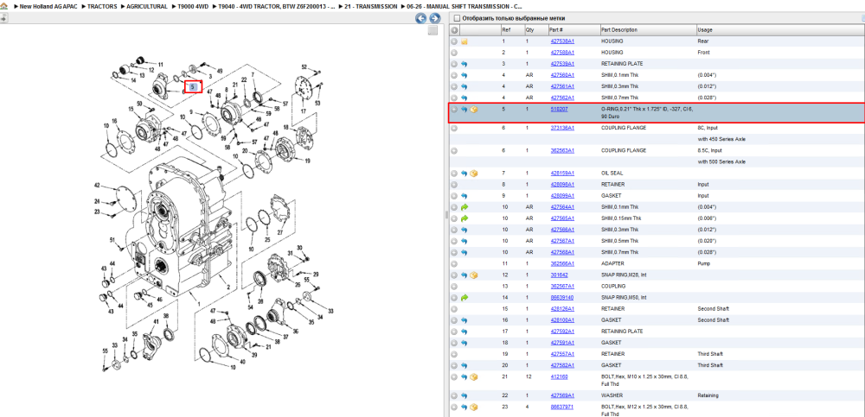
Task: Open part number link 428159A1
Action: [x=562, y=173]
